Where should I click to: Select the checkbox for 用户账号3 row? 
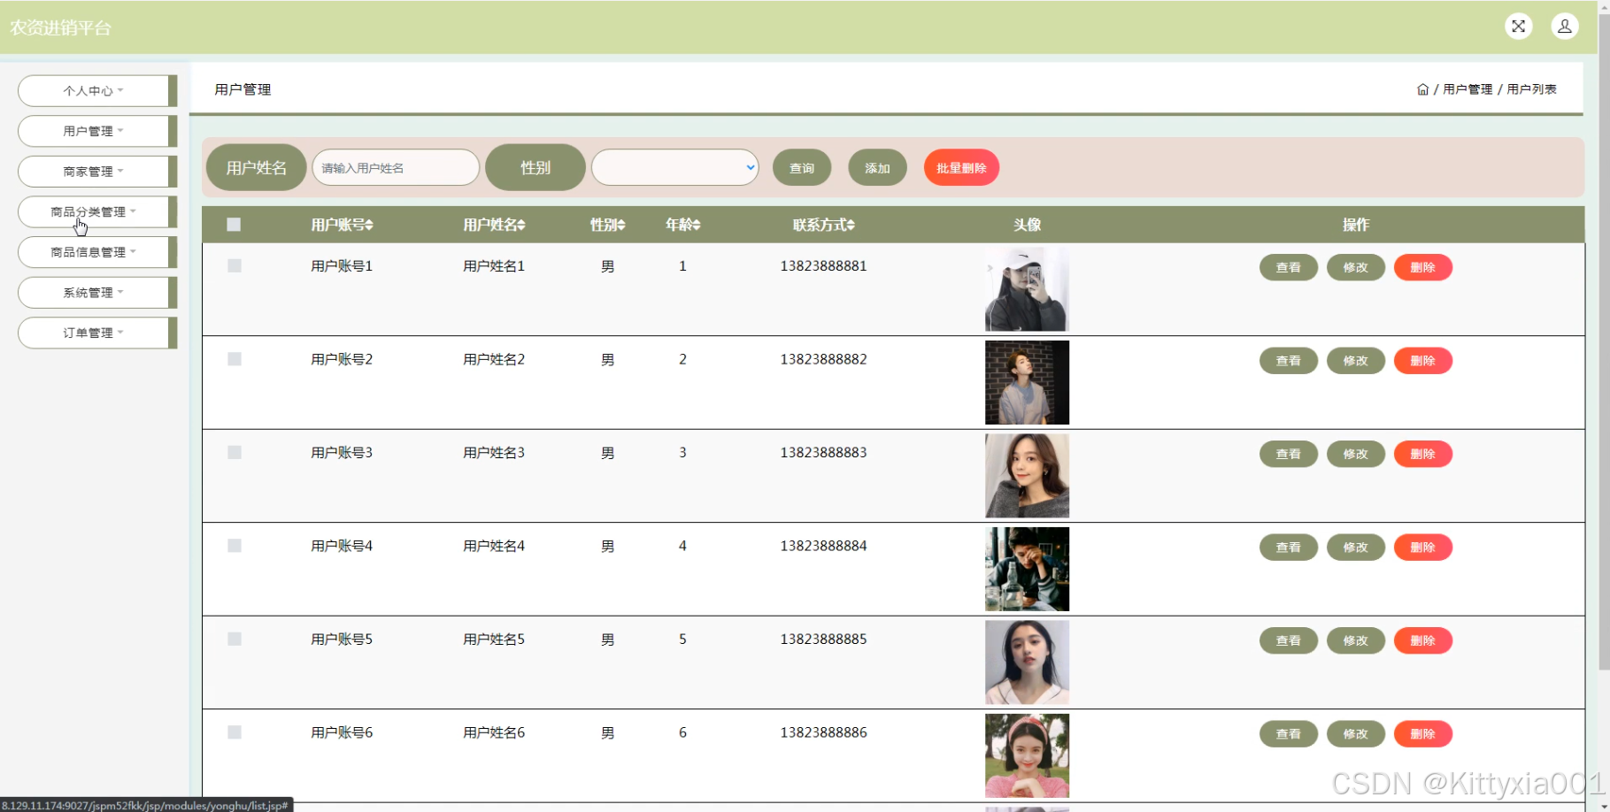235,453
